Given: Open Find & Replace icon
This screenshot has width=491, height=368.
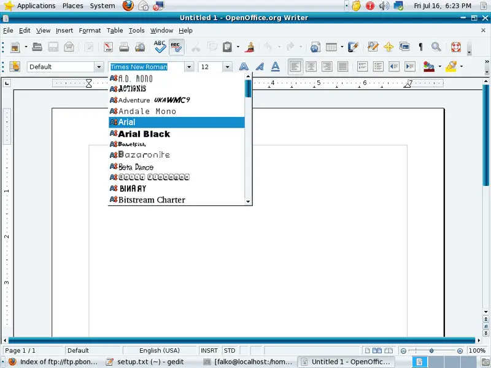Looking at the screenshot, I should [x=373, y=47].
